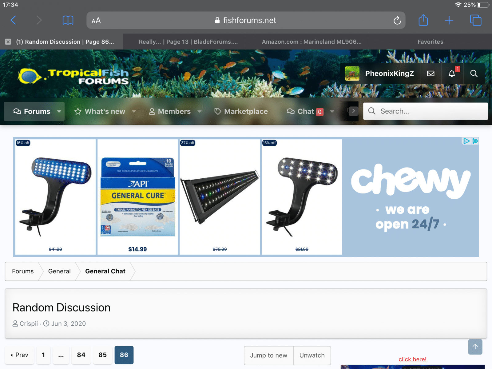Reload the fishforums.net page
Image resolution: width=492 pixels, height=369 pixels.
coord(397,21)
